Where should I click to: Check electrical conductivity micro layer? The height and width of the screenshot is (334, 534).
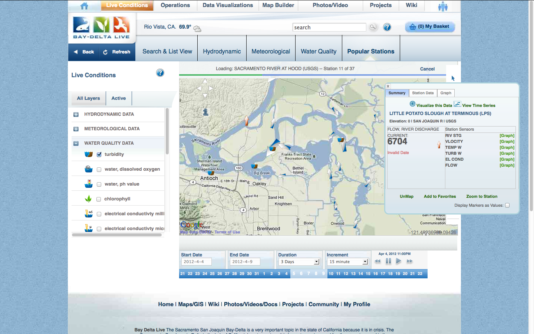(x=99, y=229)
